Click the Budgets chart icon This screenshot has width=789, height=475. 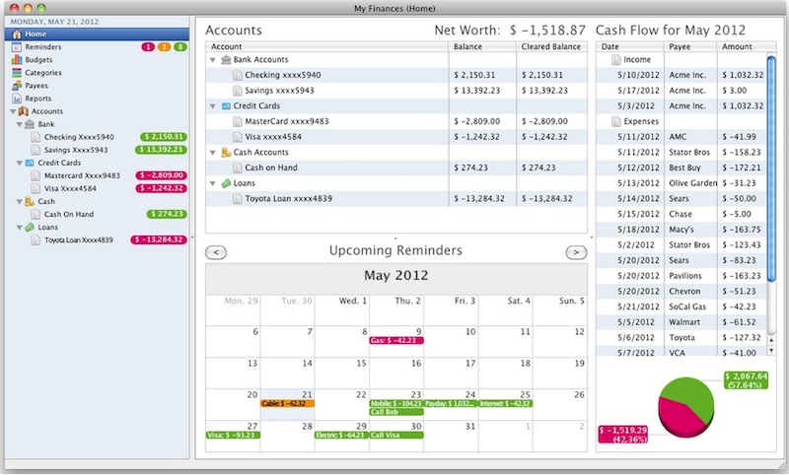tap(18, 60)
